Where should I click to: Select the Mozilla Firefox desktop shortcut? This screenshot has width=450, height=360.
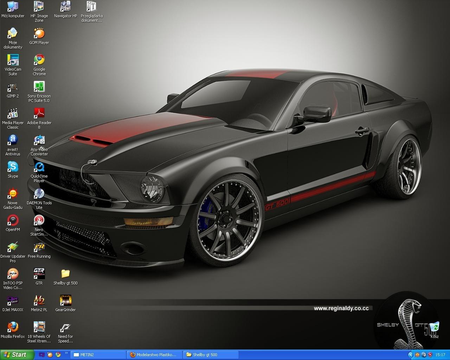point(13,330)
